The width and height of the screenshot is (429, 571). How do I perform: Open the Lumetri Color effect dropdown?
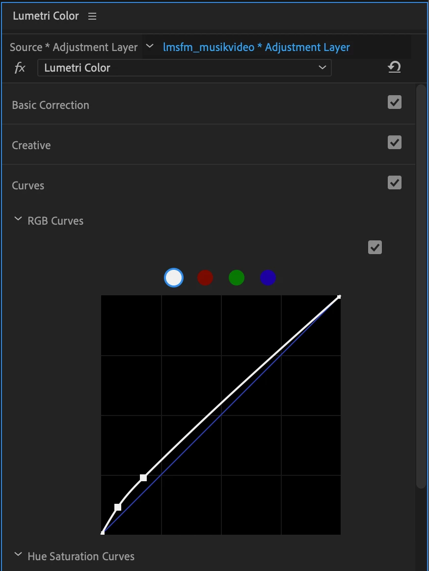(x=185, y=68)
